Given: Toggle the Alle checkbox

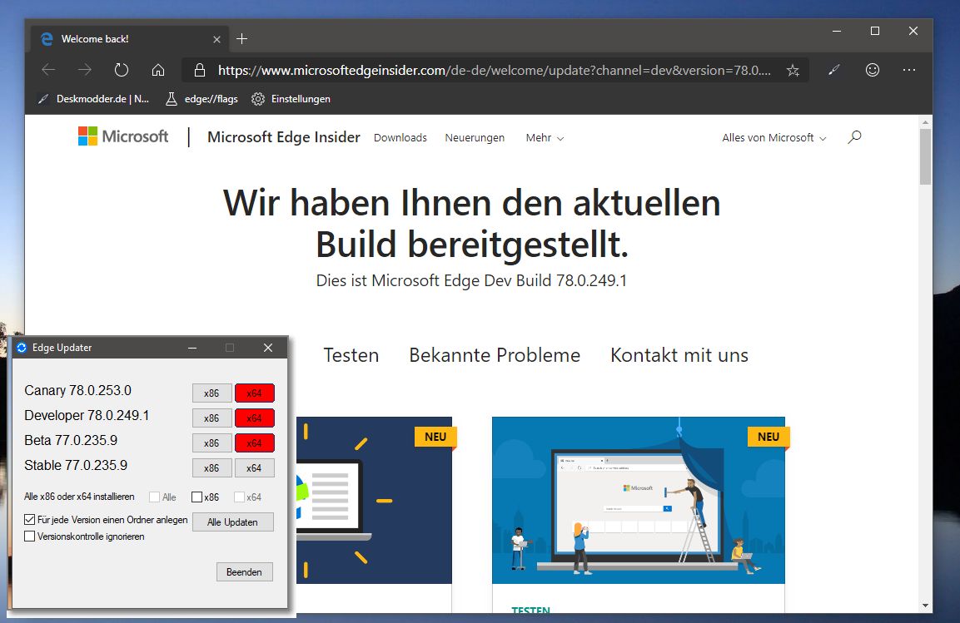Looking at the screenshot, I should pyautogui.click(x=154, y=497).
